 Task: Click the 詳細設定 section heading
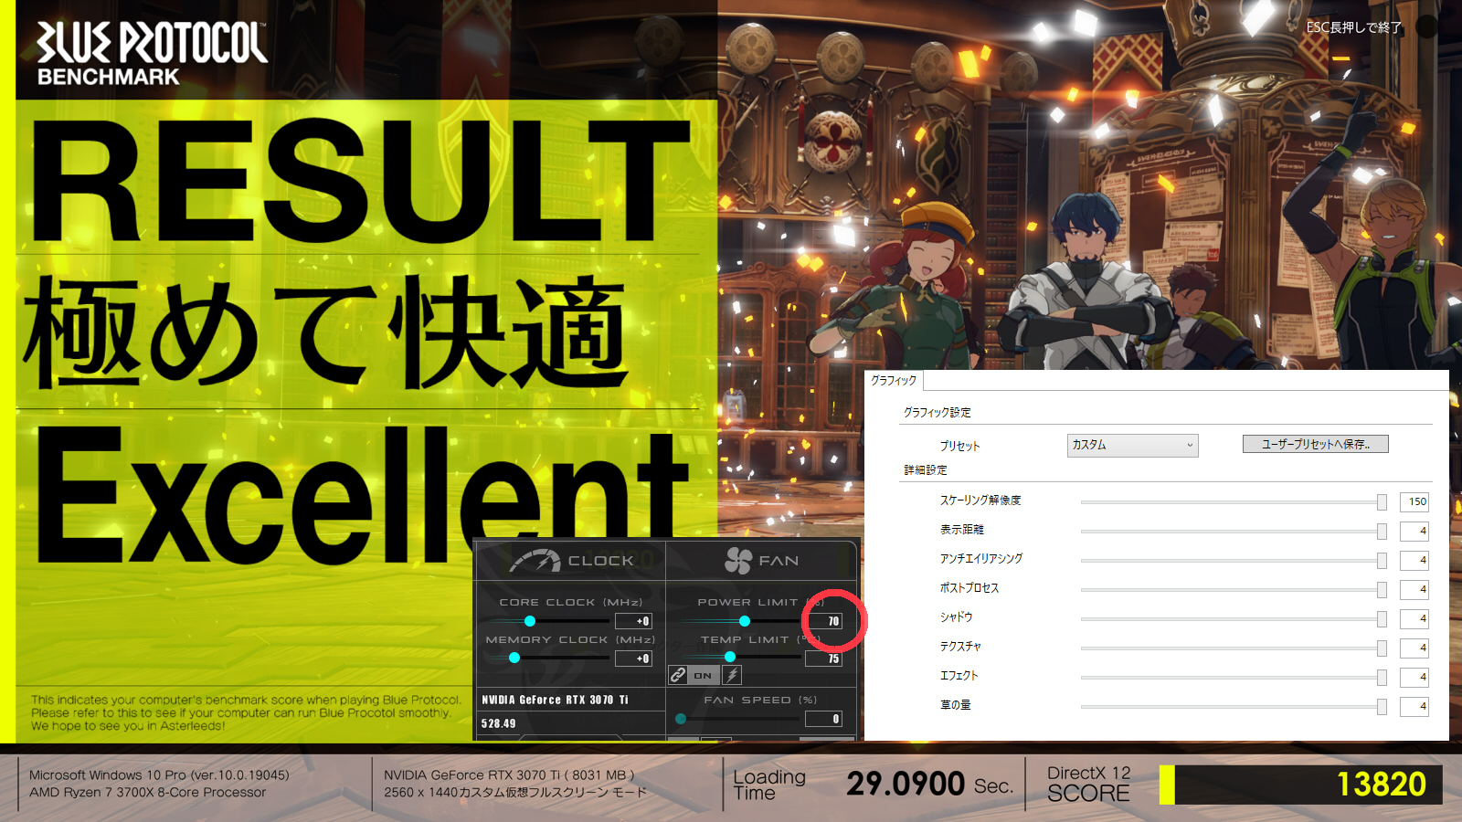926,470
